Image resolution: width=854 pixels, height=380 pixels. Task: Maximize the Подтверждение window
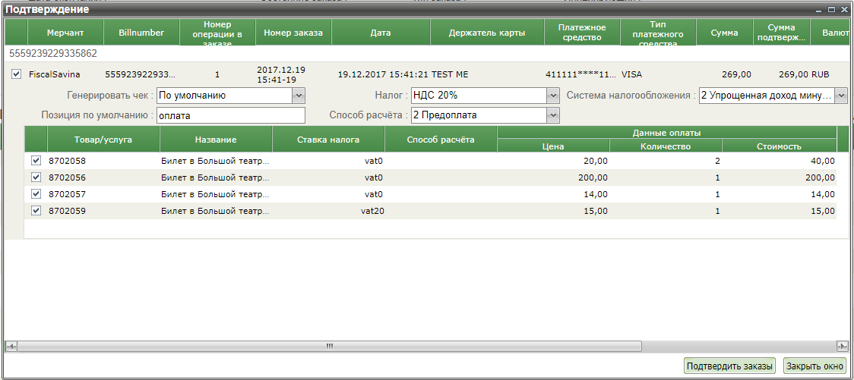832,10
